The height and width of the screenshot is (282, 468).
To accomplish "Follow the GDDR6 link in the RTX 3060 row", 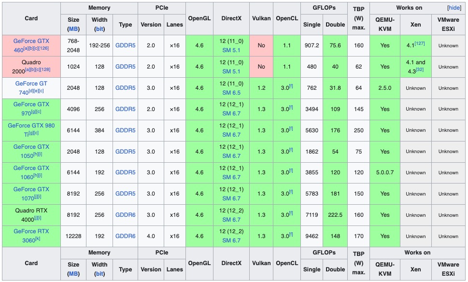I will (x=126, y=236).
